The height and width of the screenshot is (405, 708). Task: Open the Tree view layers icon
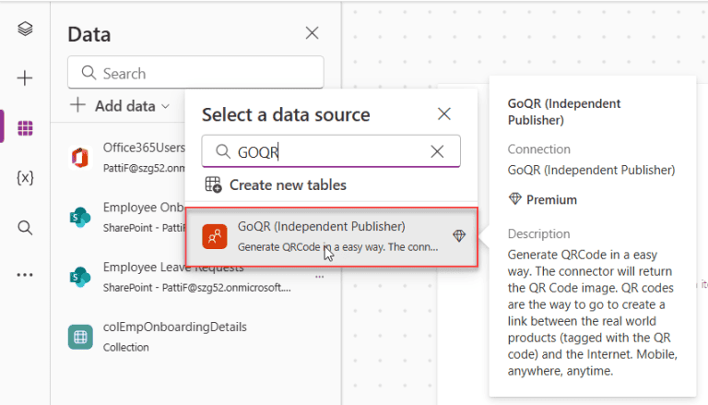point(25,29)
